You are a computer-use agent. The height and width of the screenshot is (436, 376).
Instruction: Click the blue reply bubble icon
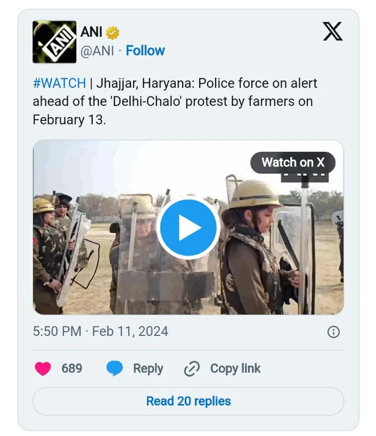coord(115,368)
